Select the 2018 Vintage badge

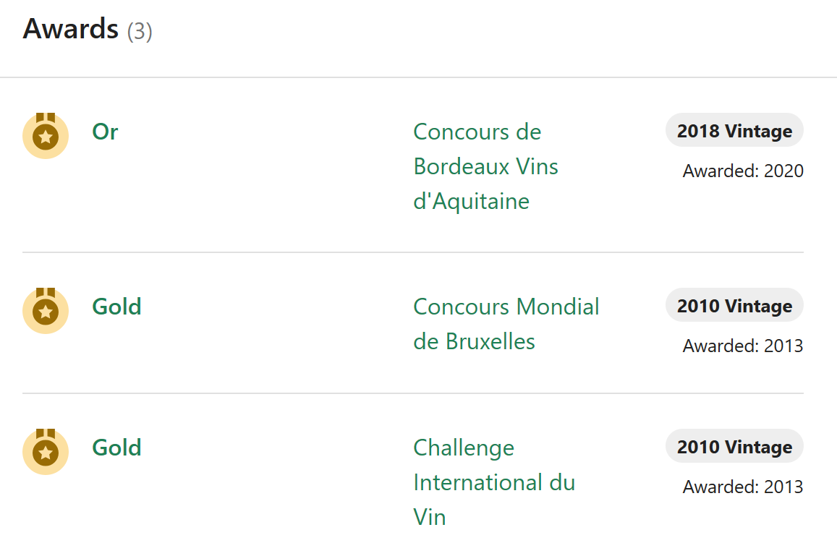point(734,131)
